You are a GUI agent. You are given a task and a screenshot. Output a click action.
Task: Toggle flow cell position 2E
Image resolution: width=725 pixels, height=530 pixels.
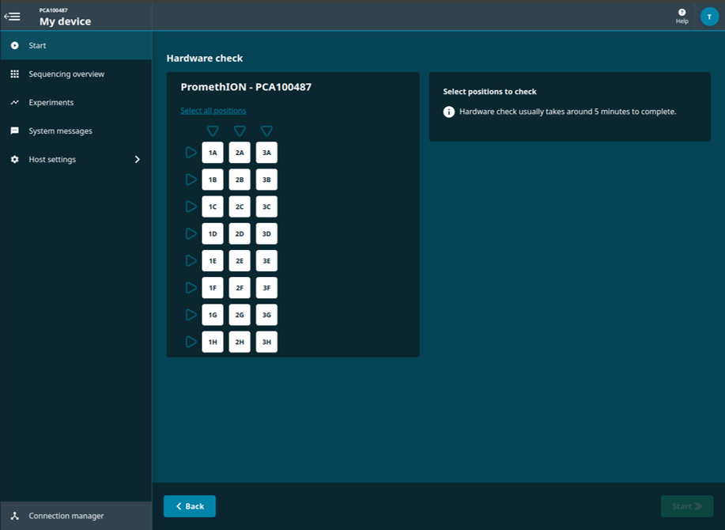[x=240, y=261]
